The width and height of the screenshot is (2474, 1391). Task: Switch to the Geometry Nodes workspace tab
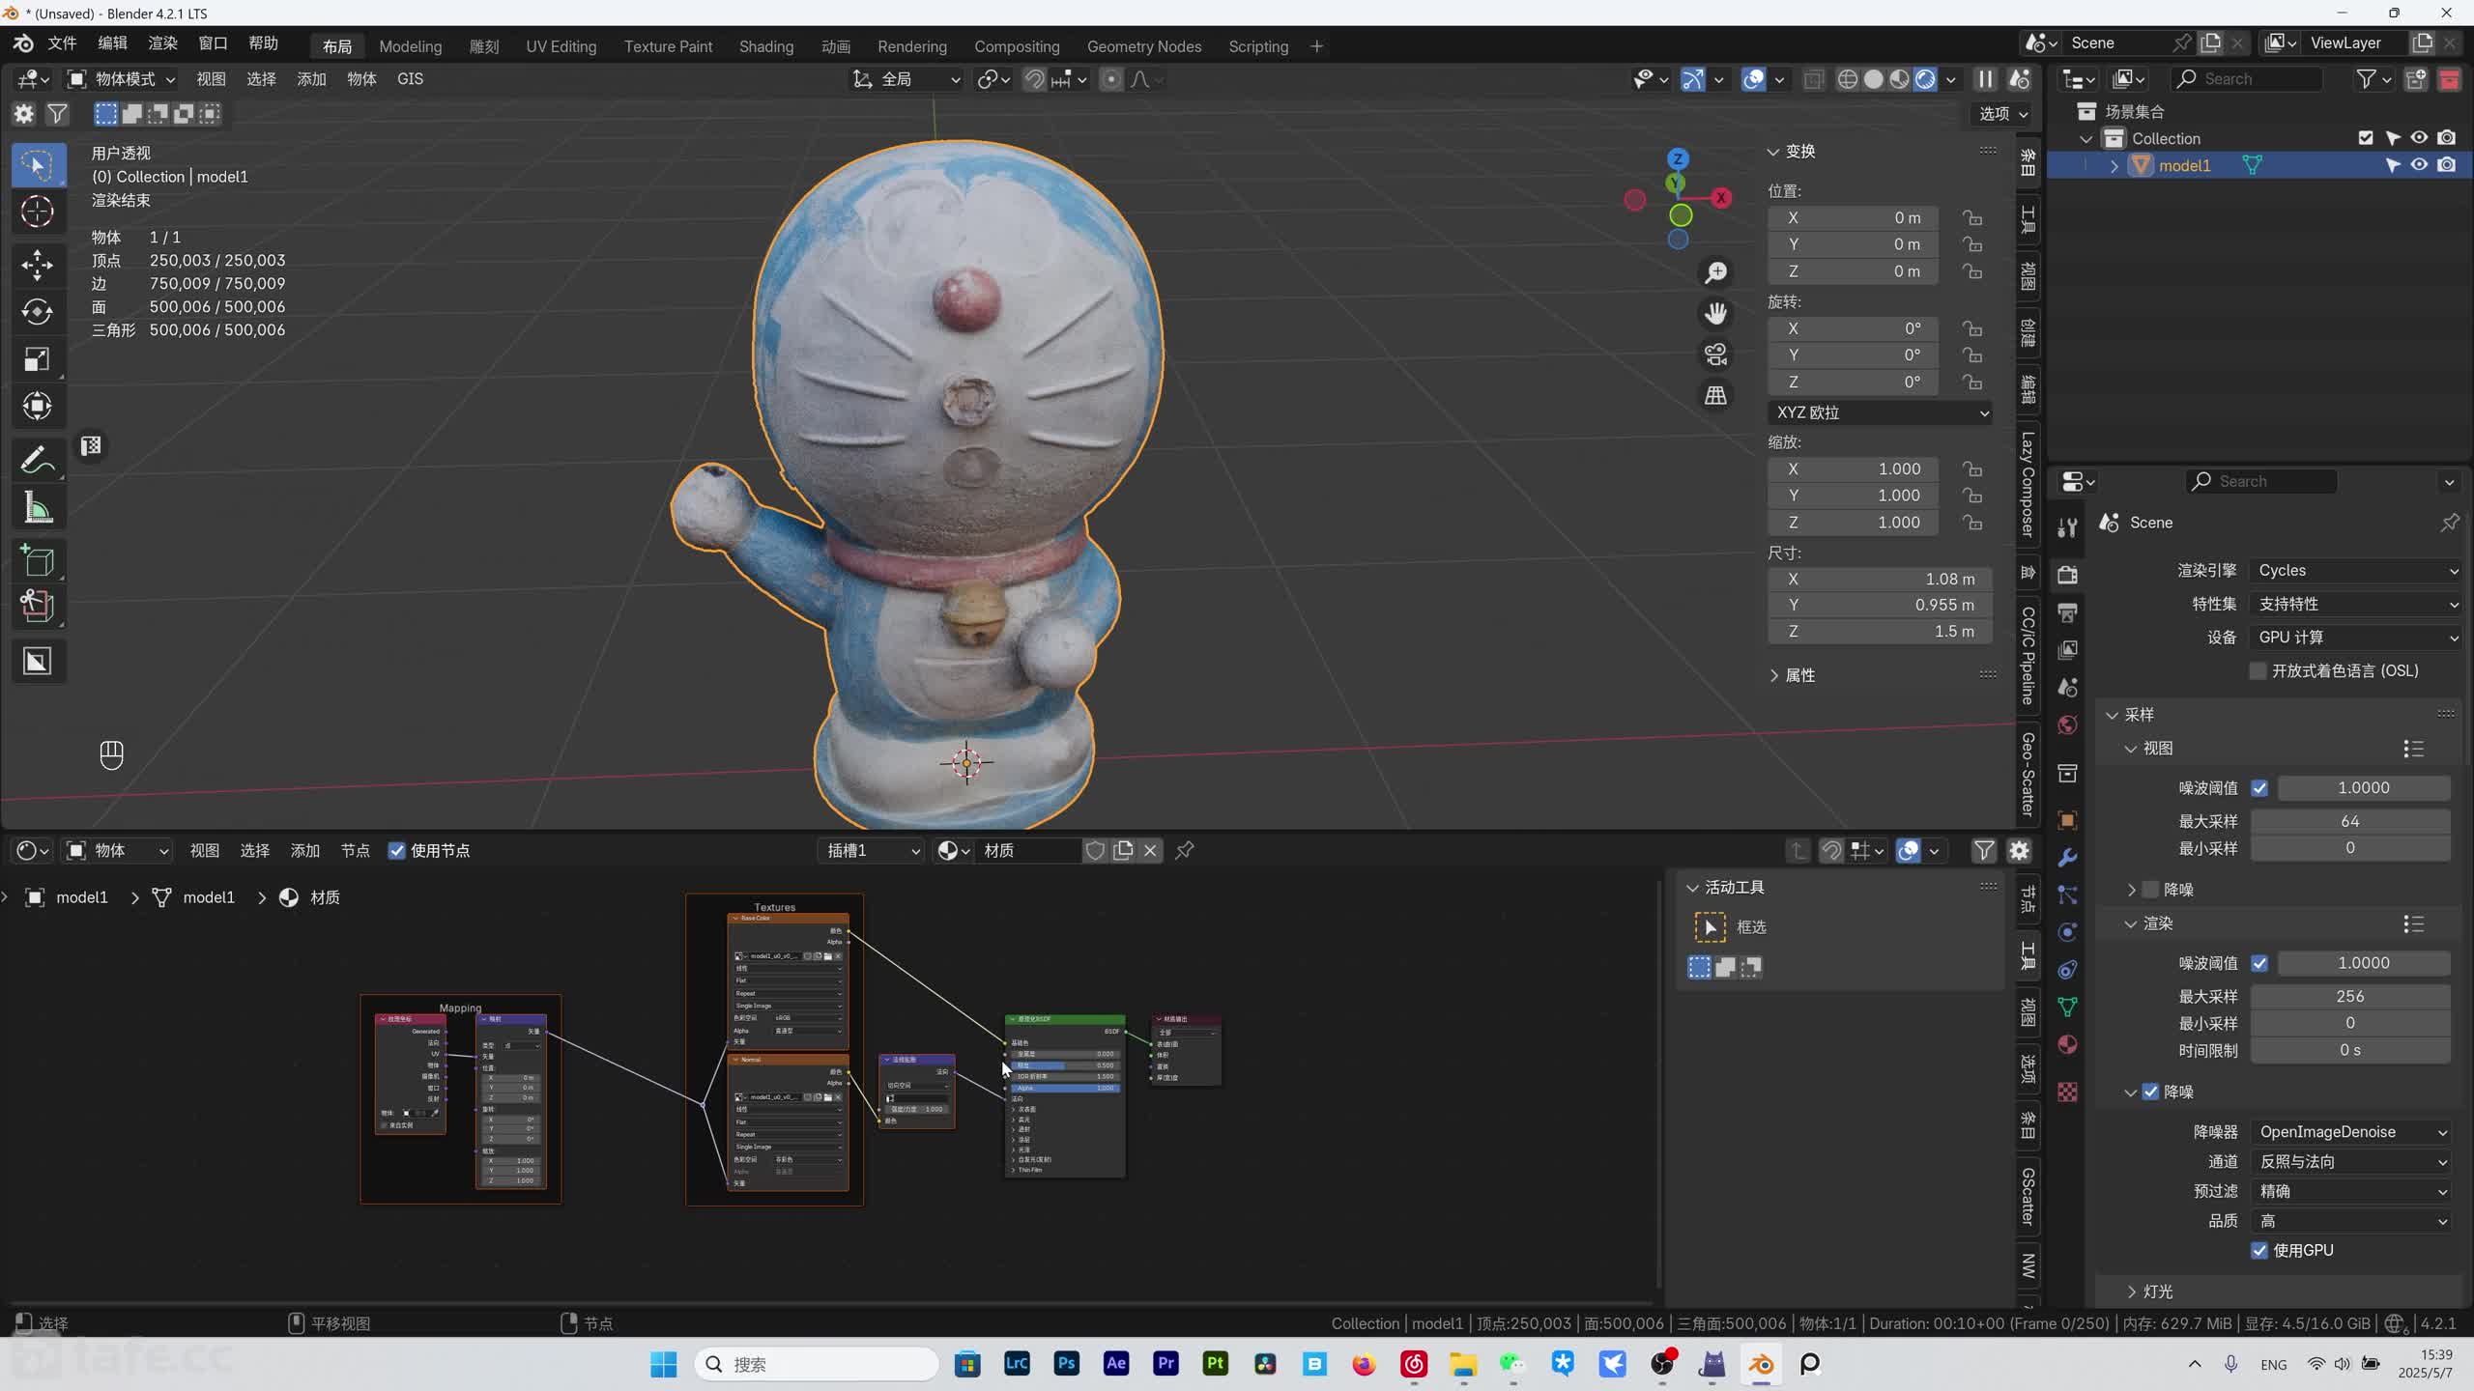1144,46
